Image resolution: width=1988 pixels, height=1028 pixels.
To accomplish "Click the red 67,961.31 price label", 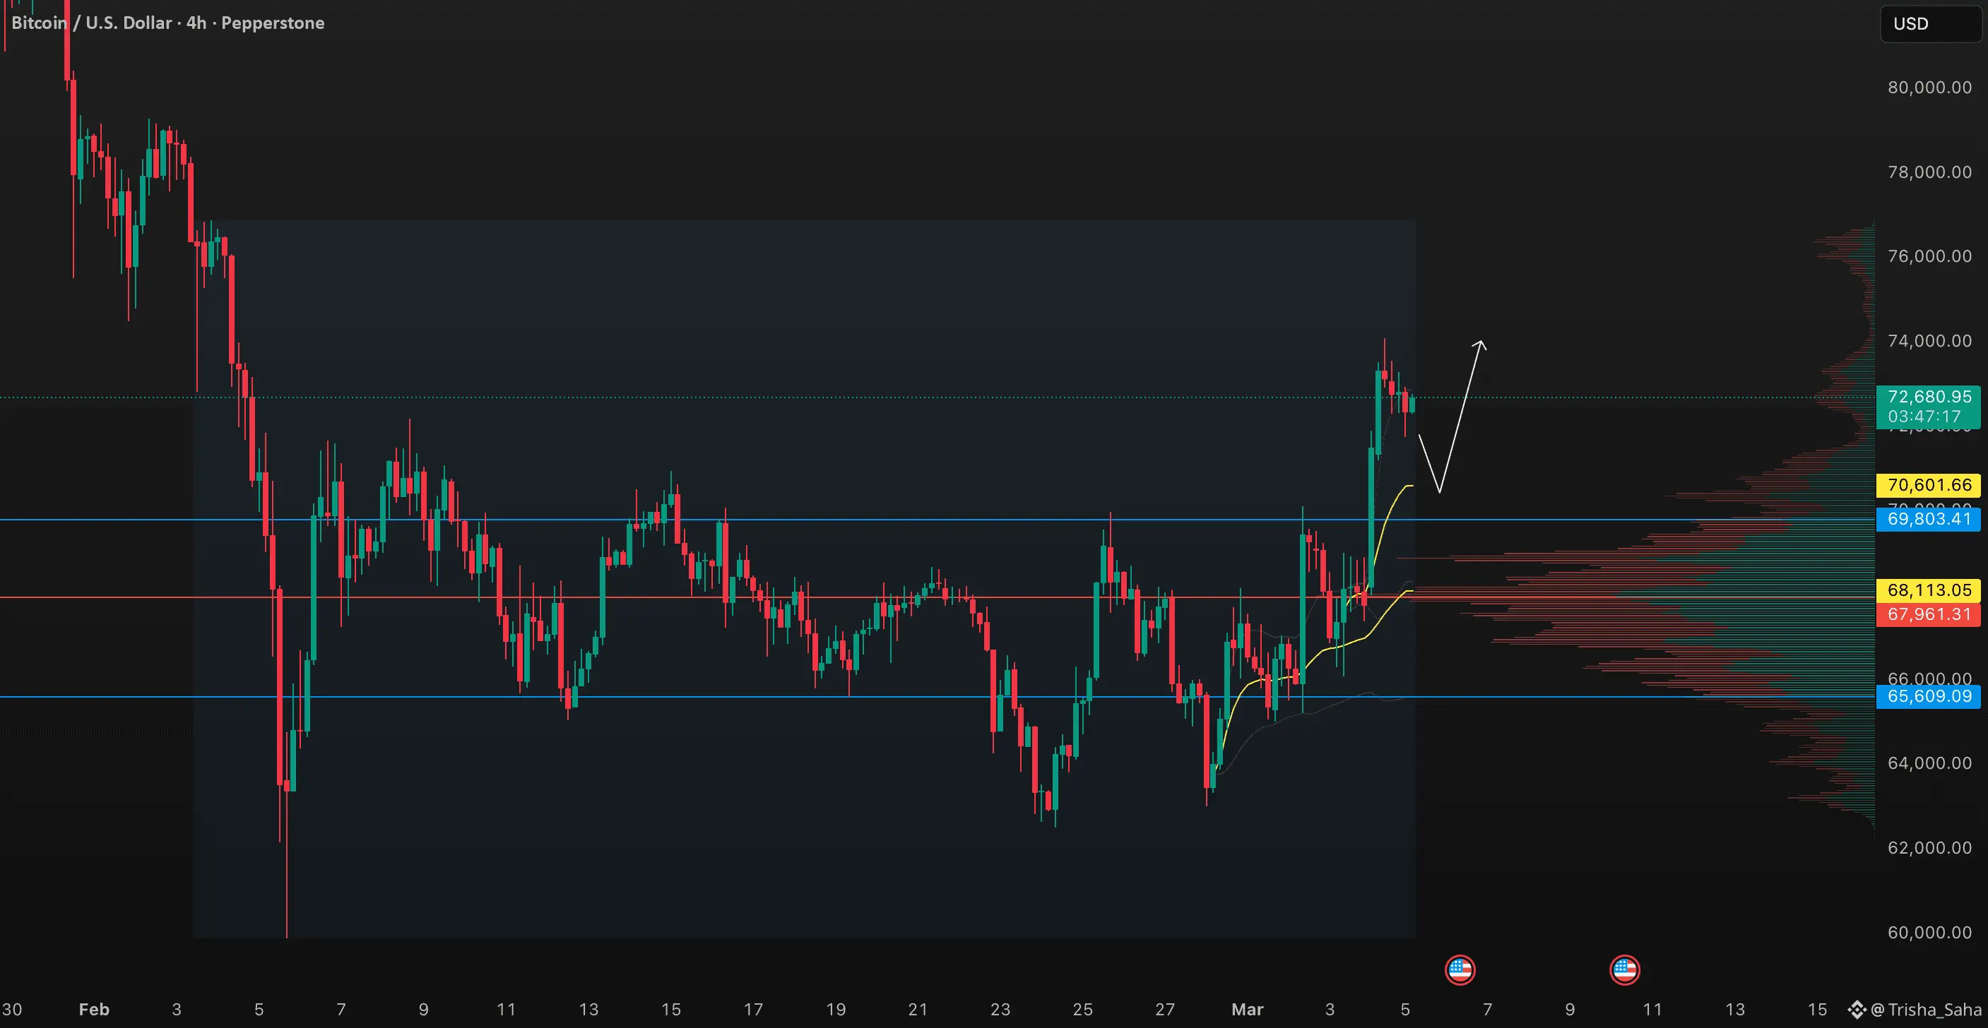I will pyautogui.click(x=1928, y=615).
